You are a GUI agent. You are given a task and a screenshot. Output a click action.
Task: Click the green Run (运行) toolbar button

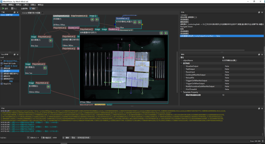(5, 9)
